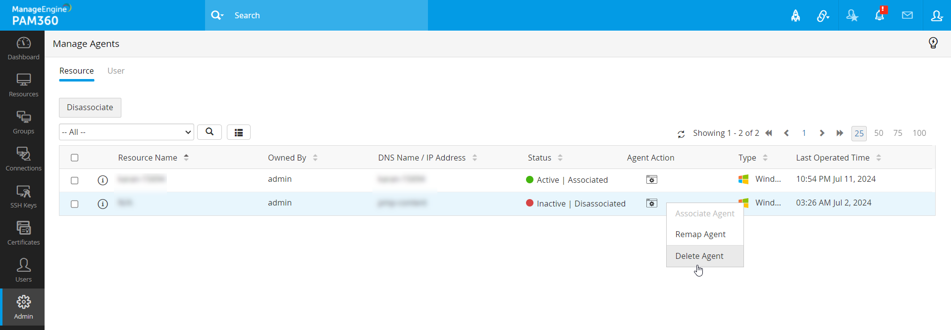Viewport: 951px width, 330px height.
Task: Click the Agent Action column header
Action: 650,158
